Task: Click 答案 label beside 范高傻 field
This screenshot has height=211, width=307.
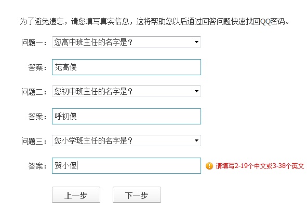Action: click(37, 67)
